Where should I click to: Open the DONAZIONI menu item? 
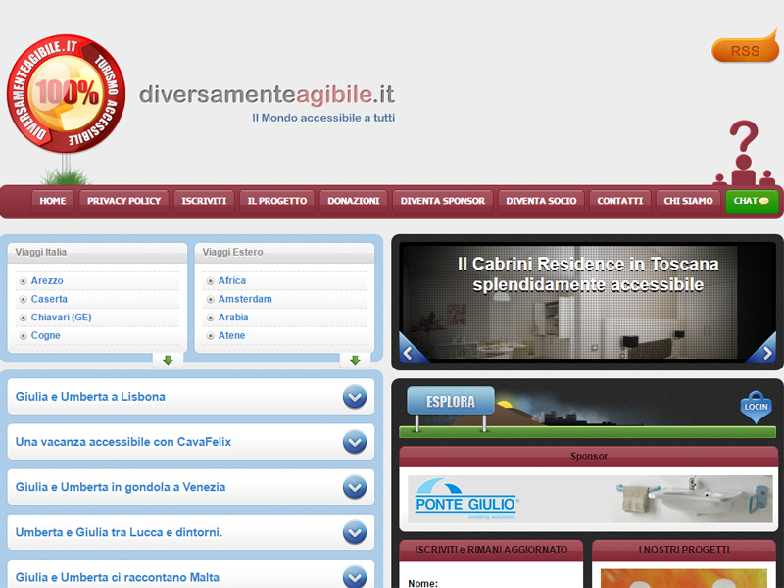click(x=353, y=201)
